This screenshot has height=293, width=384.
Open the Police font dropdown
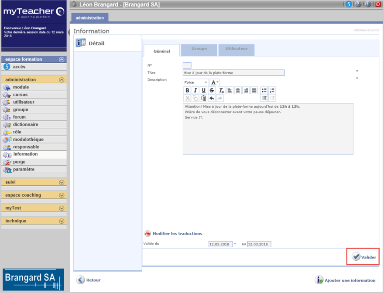point(195,82)
